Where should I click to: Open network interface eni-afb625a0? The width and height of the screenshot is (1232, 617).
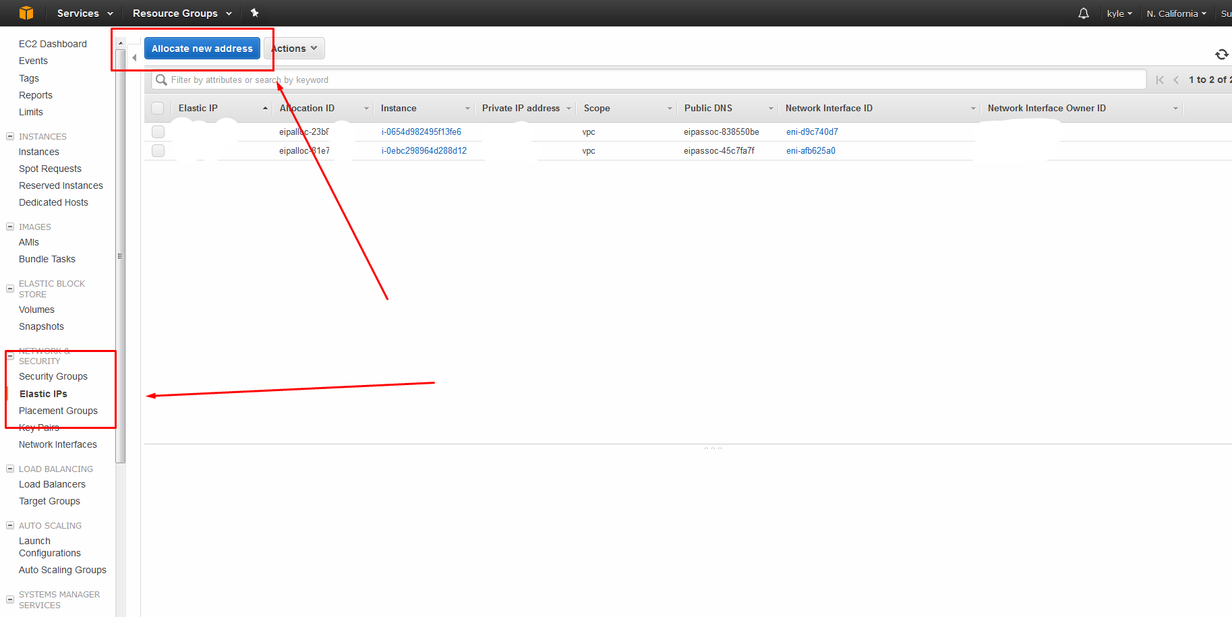(811, 150)
